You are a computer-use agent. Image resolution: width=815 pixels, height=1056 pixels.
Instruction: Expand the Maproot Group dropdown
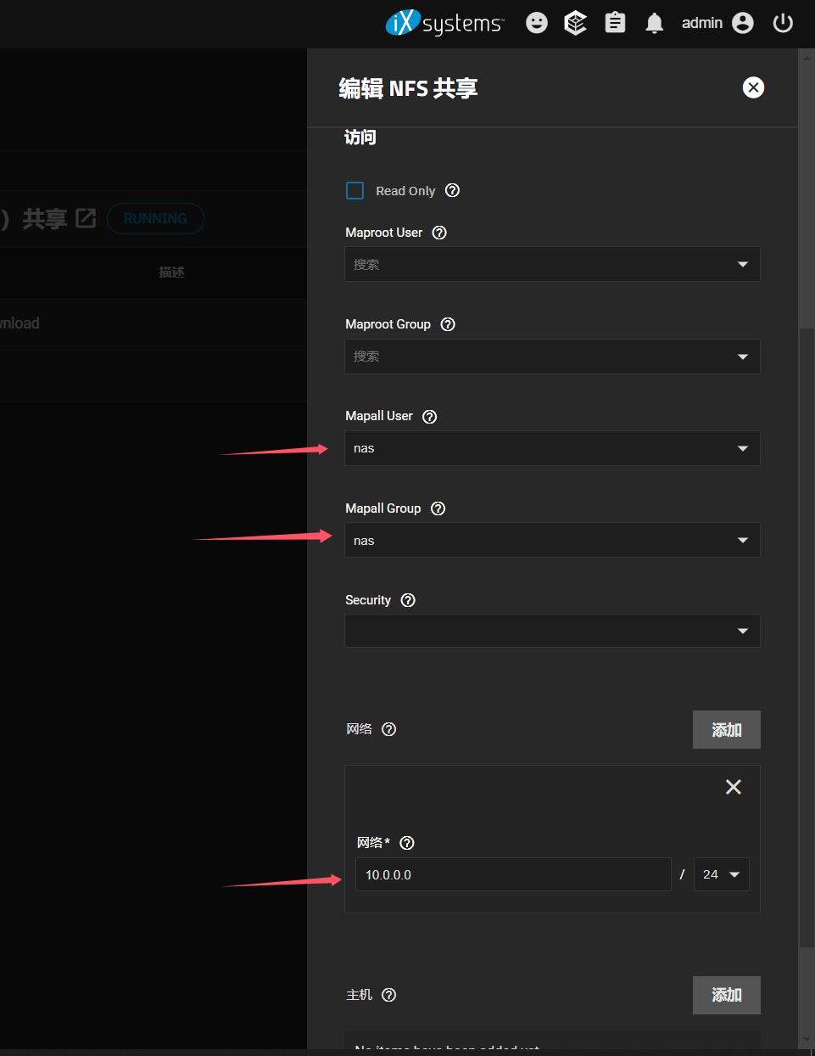552,357
